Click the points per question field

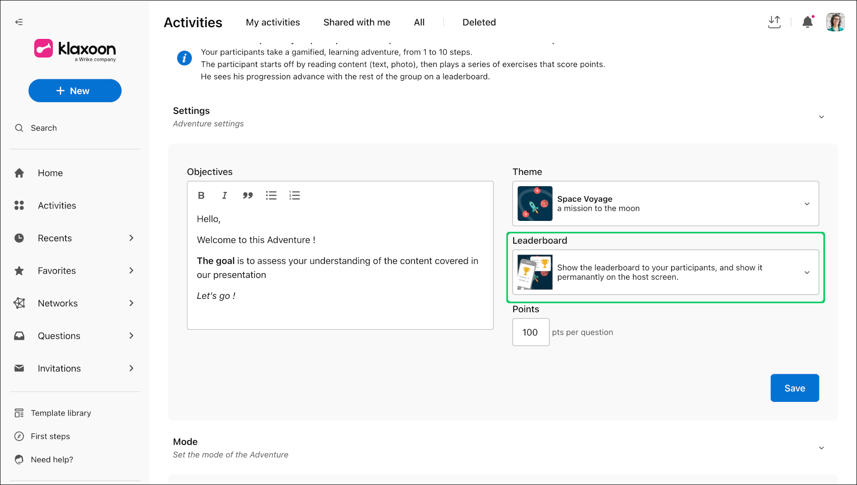pos(531,332)
